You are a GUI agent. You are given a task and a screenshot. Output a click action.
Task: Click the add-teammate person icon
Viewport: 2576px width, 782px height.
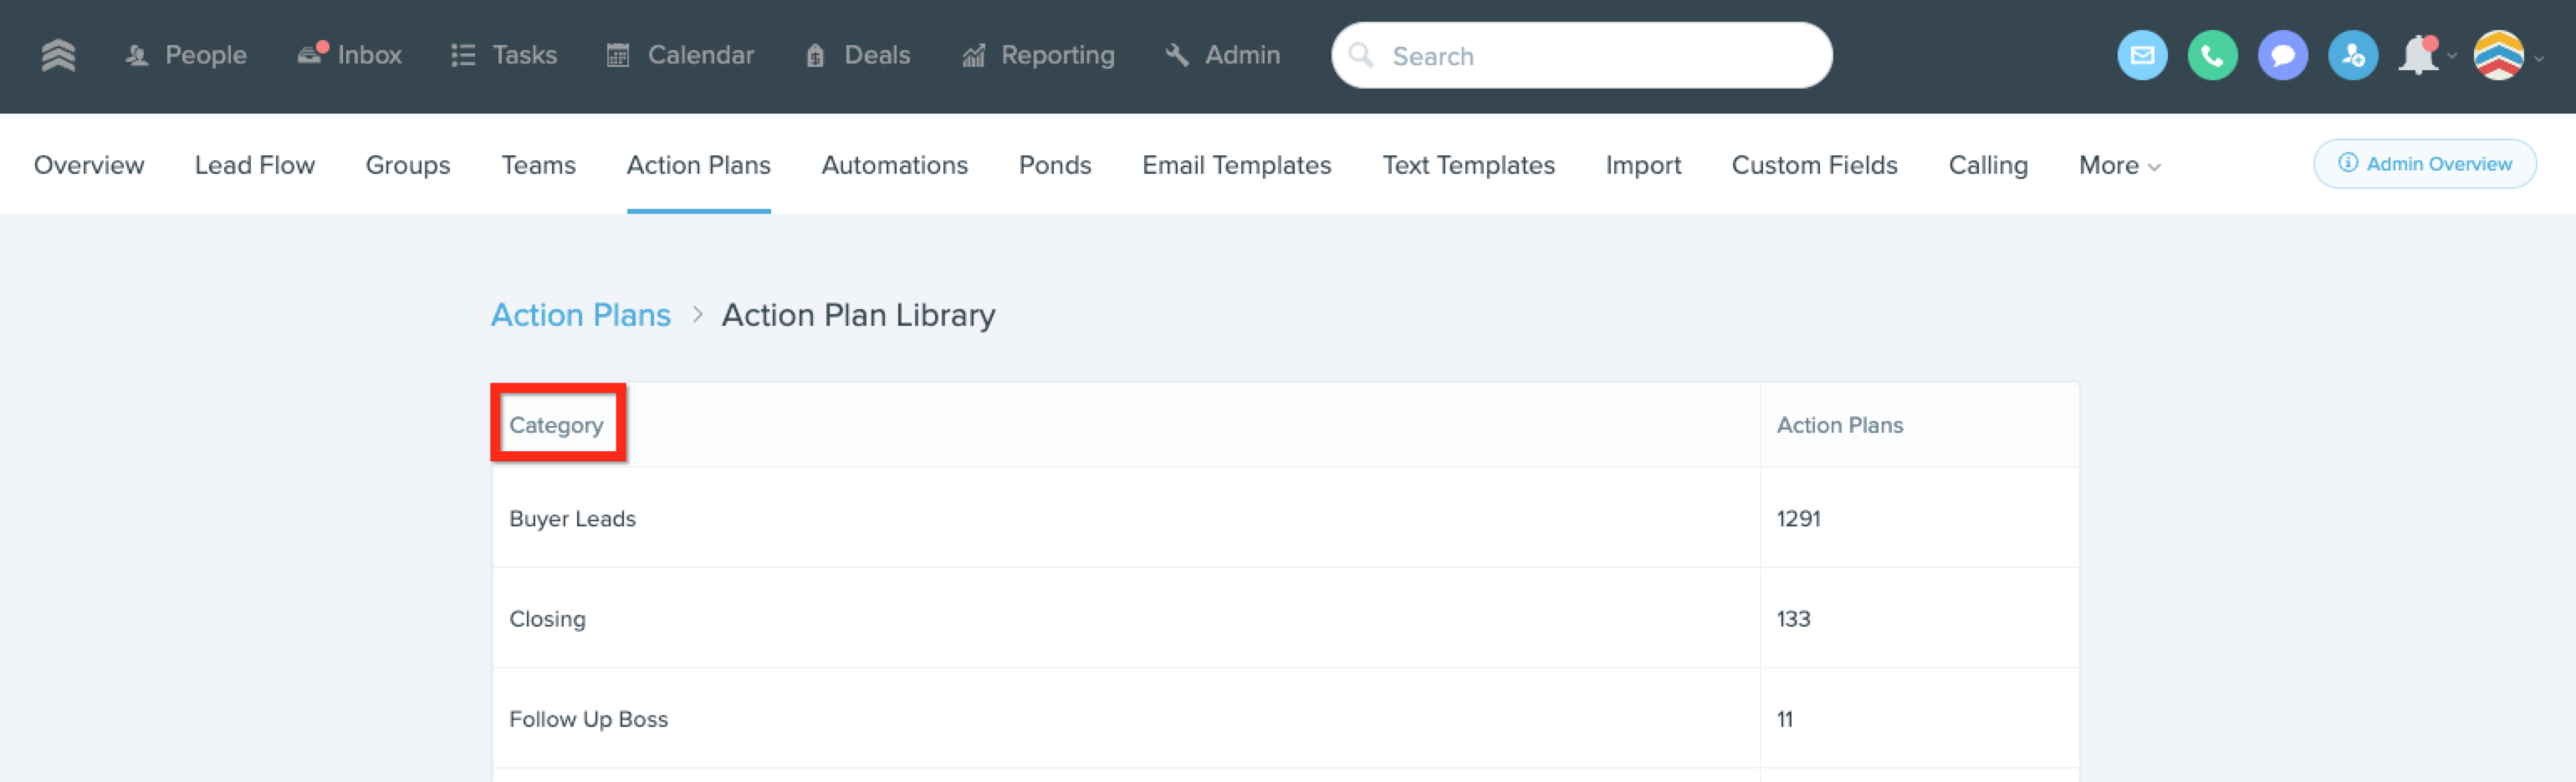[2352, 56]
